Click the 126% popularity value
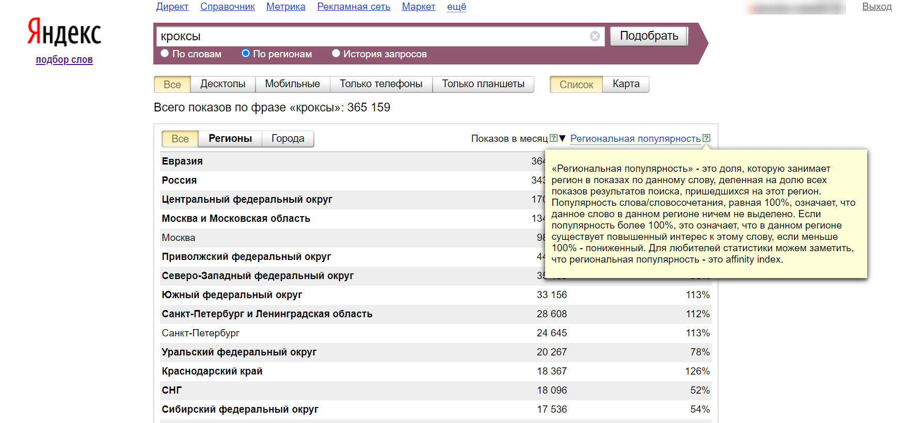 697,371
